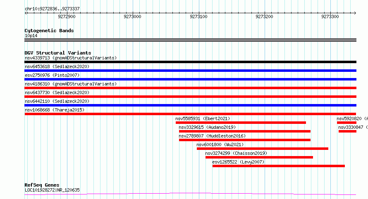Click the 9273200 ruler position label

[x=264, y=17]
